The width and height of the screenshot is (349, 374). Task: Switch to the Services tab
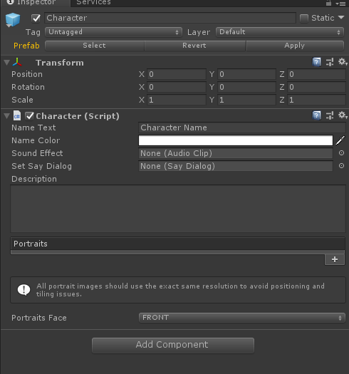coord(93,3)
